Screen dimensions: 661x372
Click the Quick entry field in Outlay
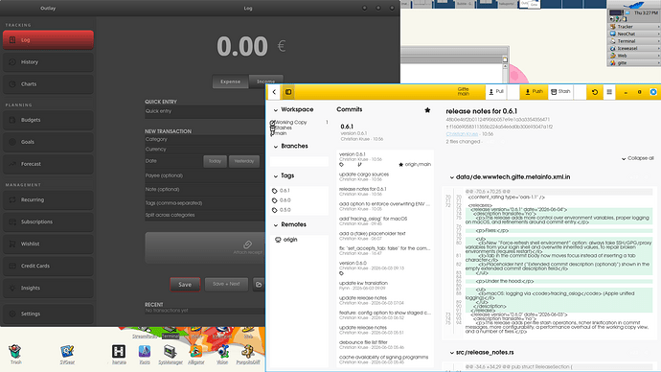coord(205,112)
